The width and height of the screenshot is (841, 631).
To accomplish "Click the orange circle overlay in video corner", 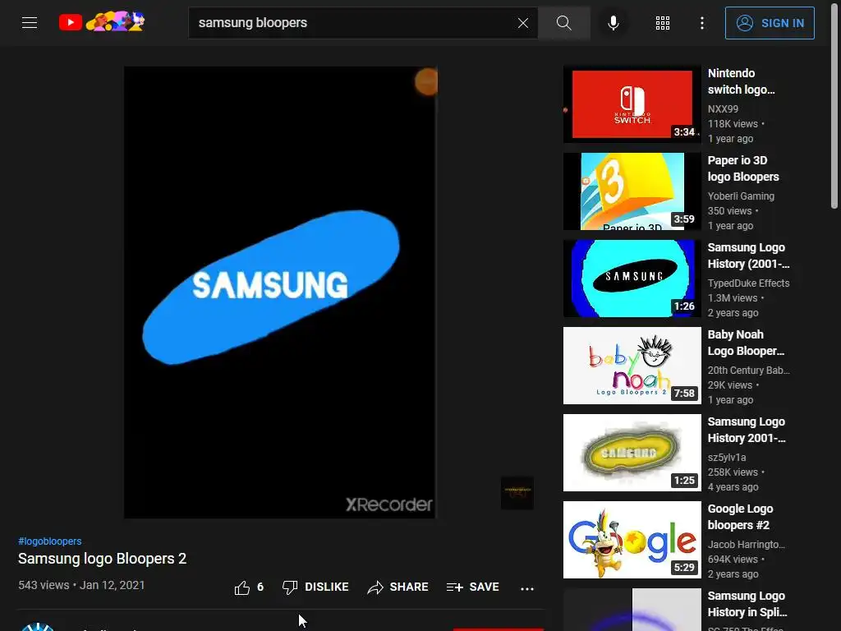I will click(x=426, y=82).
